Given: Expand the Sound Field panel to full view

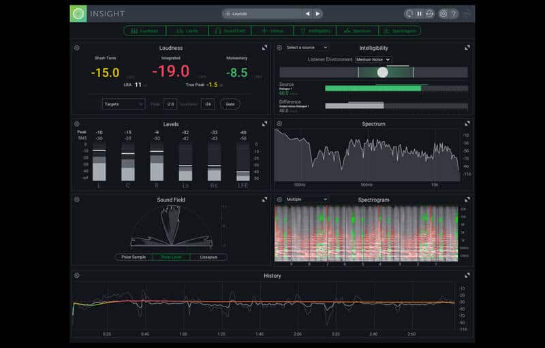Looking at the screenshot, I should [264, 200].
